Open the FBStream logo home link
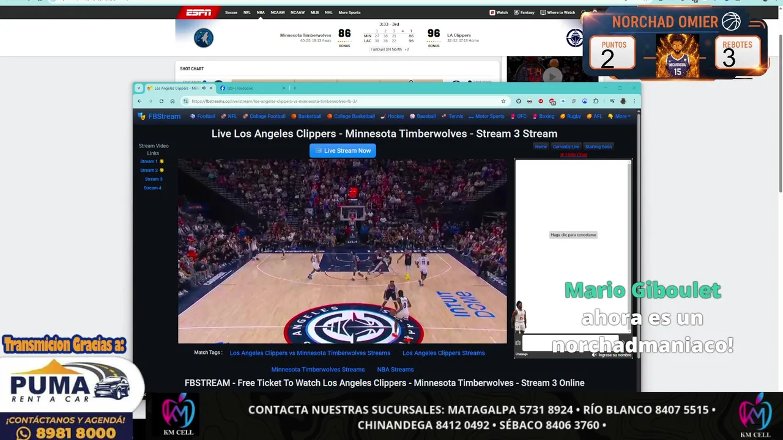This screenshot has width=783, height=440. coord(159,116)
